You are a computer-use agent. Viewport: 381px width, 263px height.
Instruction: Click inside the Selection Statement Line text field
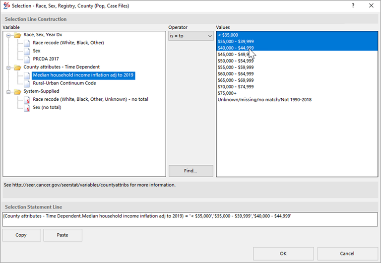pos(190,219)
